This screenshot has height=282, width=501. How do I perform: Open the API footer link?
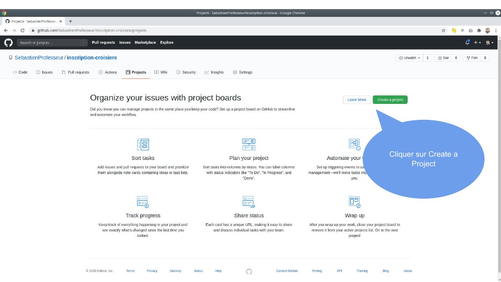339,271
